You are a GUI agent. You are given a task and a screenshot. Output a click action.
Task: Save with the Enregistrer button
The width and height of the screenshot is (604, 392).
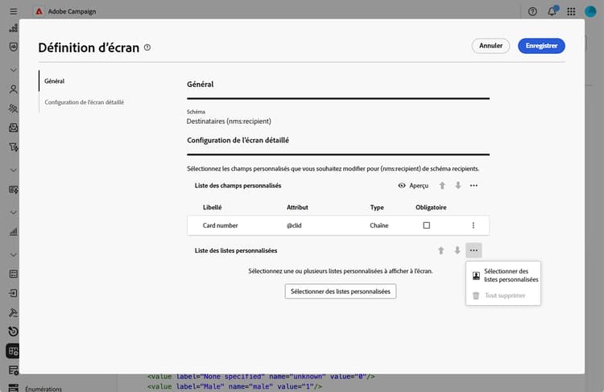(x=541, y=46)
